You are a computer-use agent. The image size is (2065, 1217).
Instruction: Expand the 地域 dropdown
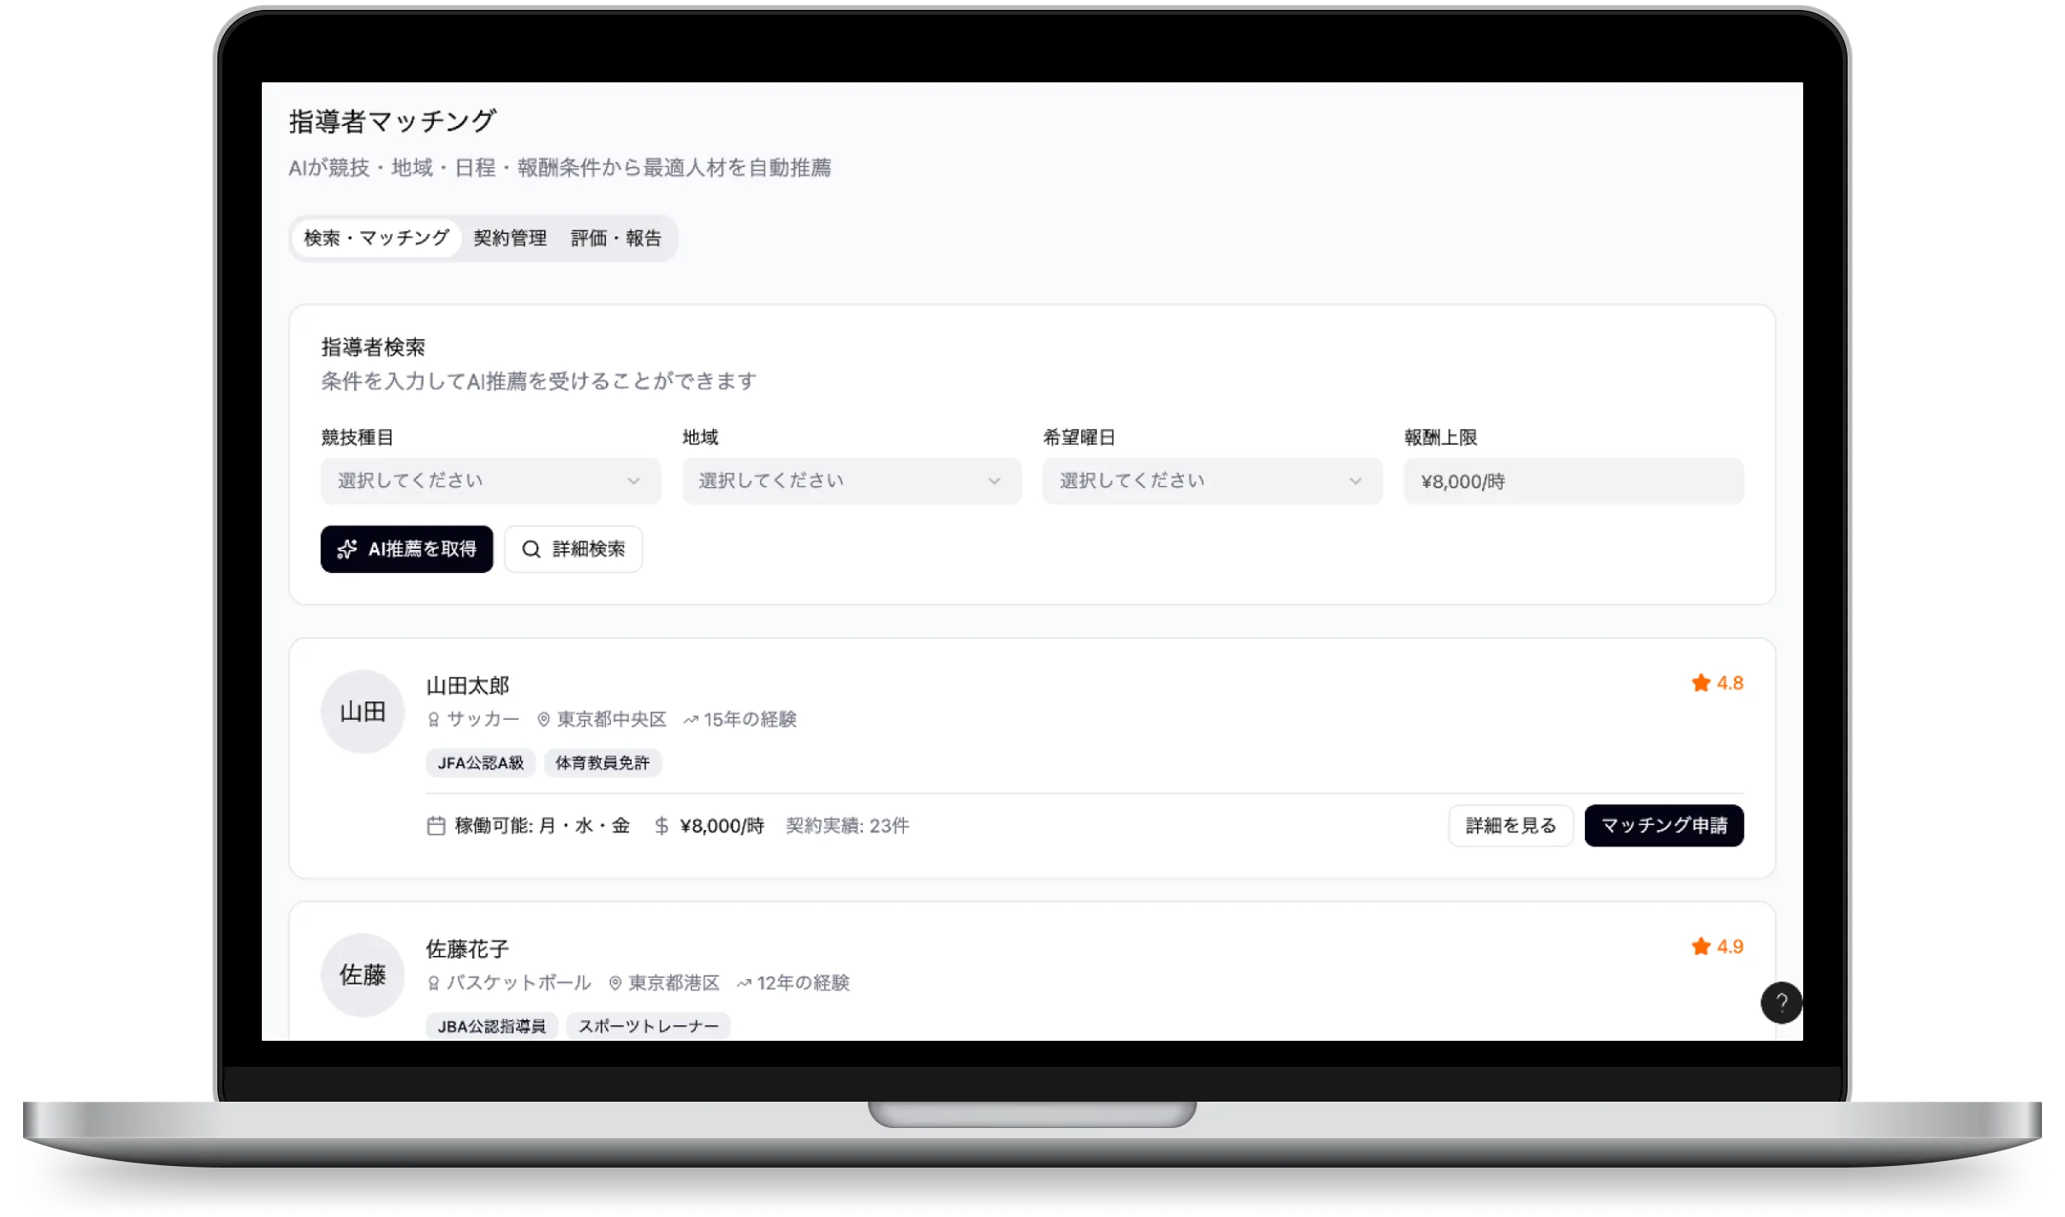(x=851, y=481)
